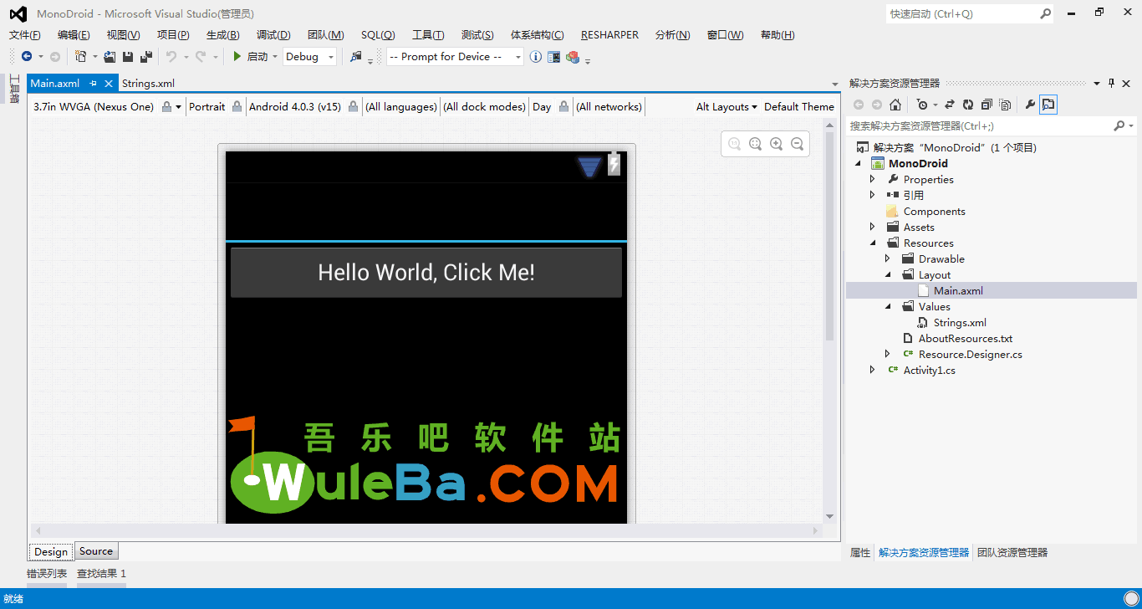This screenshot has width=1142, height=609.
Task: Open the Android SDK manager icon
Action: (573, 56)
